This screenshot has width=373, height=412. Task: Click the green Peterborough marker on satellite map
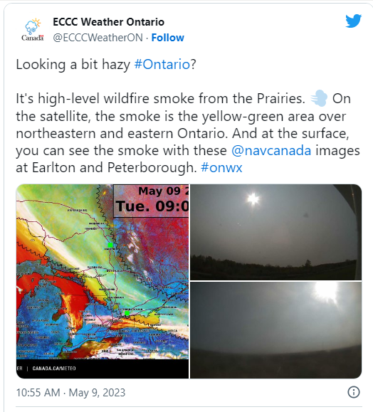(x=127, y=313)
